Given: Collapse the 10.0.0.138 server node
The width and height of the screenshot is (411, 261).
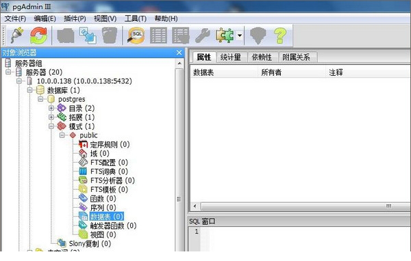Looking at the screenshot, I should click(19, 81).
